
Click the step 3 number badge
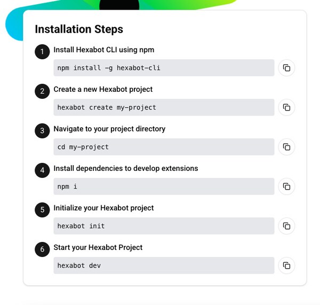pyautogui.click(x=42, y=131)
